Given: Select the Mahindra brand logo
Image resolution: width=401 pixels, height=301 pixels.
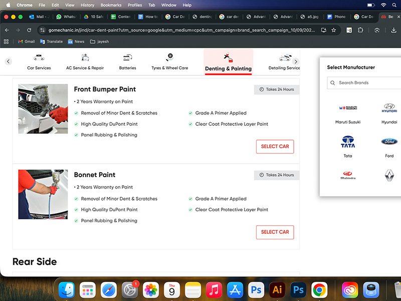Looking at the screenshot, I should (x=348, y=175).
